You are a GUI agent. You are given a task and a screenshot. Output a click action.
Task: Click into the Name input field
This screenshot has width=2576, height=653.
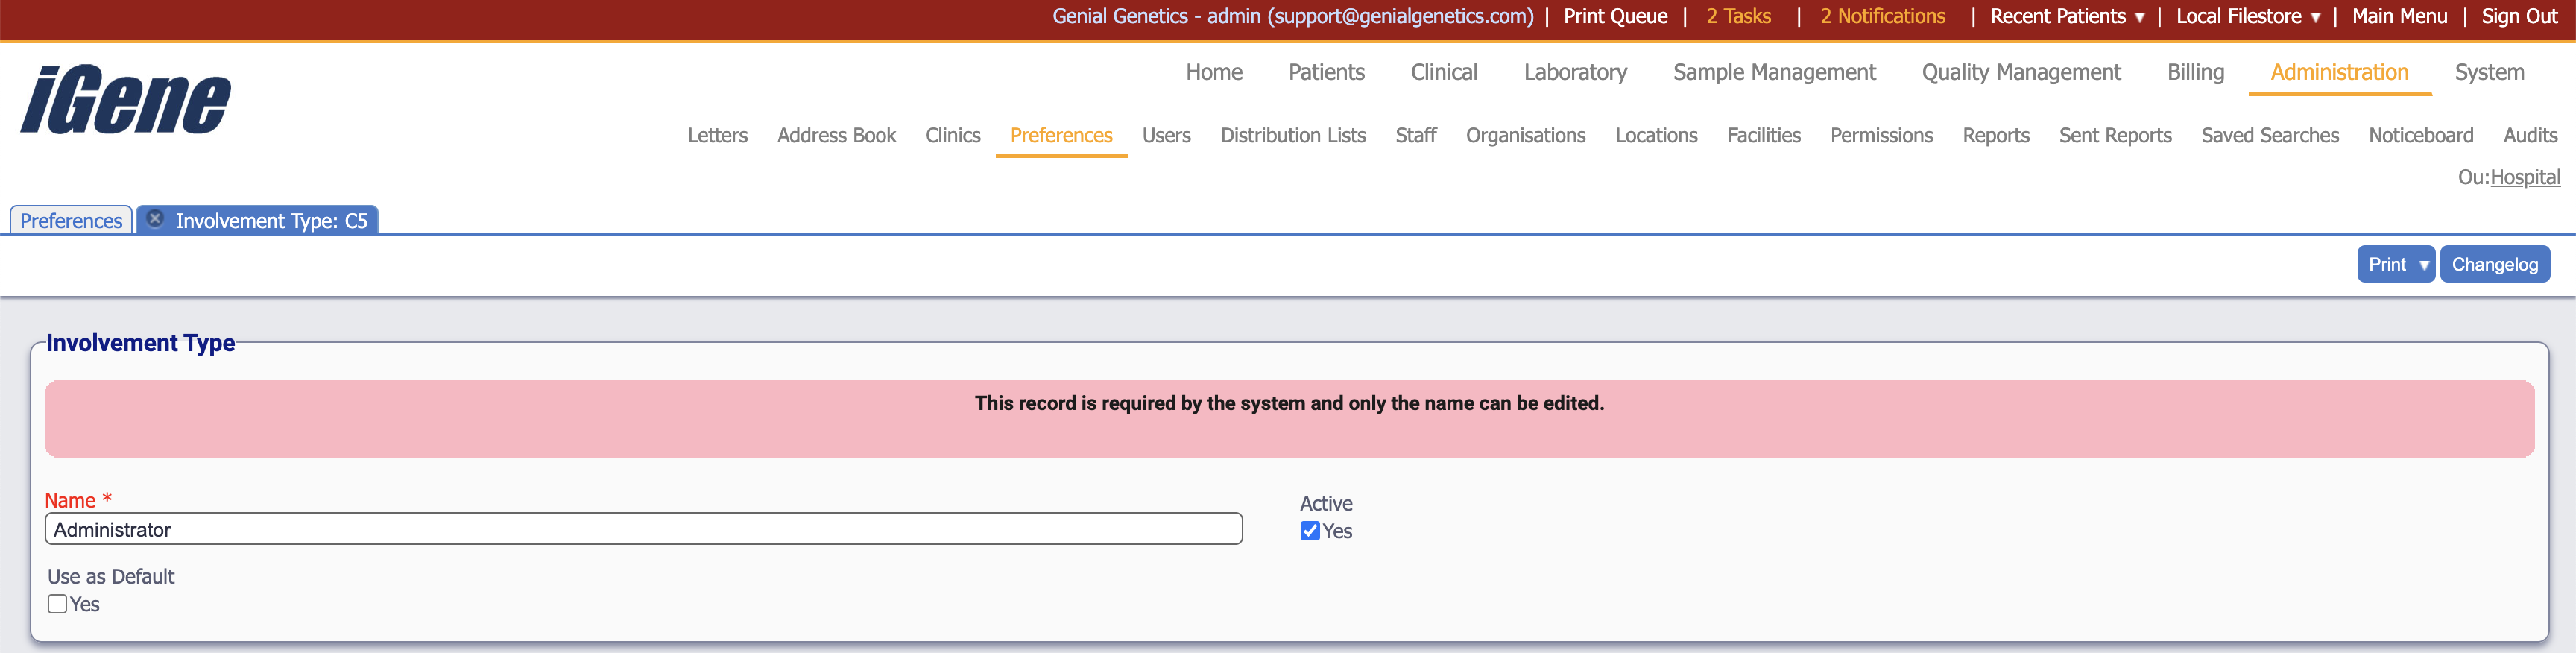(x=643, y=530)
